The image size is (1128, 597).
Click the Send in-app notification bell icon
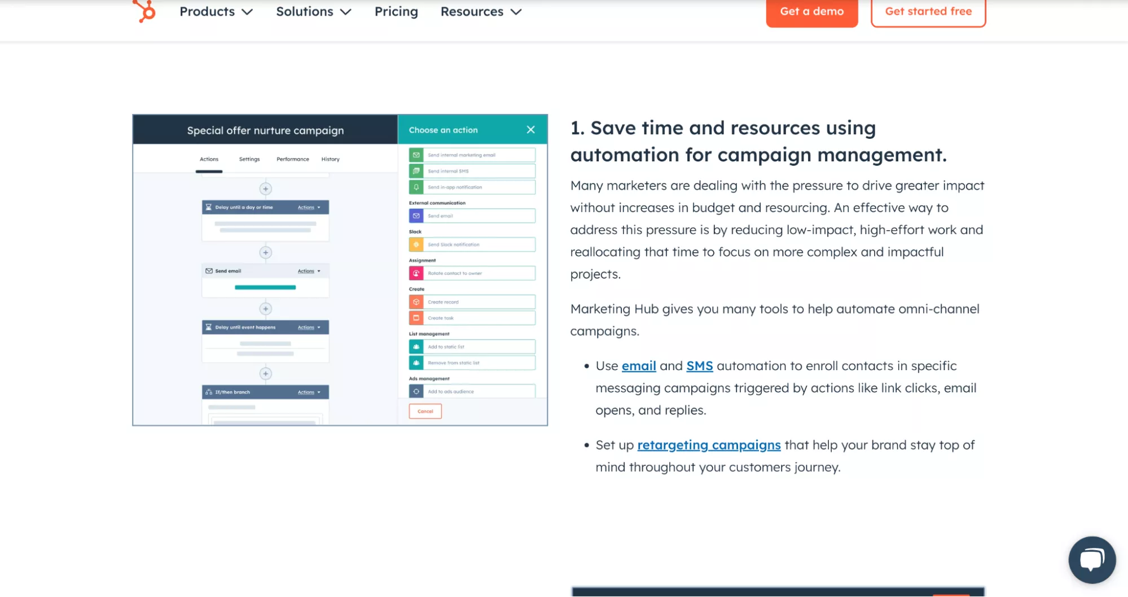pos(416,187)
